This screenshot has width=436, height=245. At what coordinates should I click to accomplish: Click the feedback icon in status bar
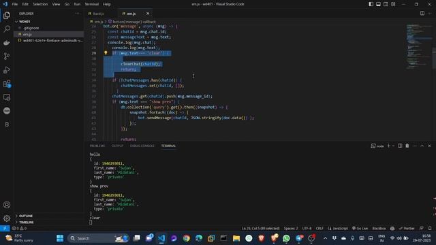pyautogui.click(x=422, y=229)
